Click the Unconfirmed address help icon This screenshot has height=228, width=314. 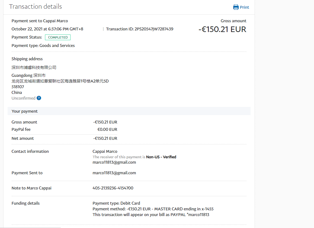(39, 98)
